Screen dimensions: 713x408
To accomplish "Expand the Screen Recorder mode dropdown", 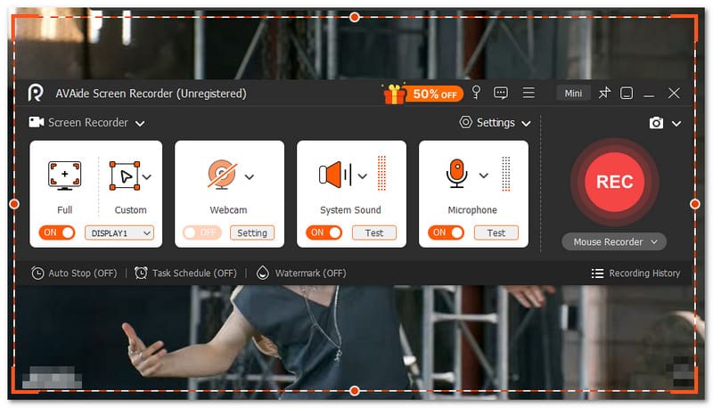I will pyautogui.click(x=140, y=123).
